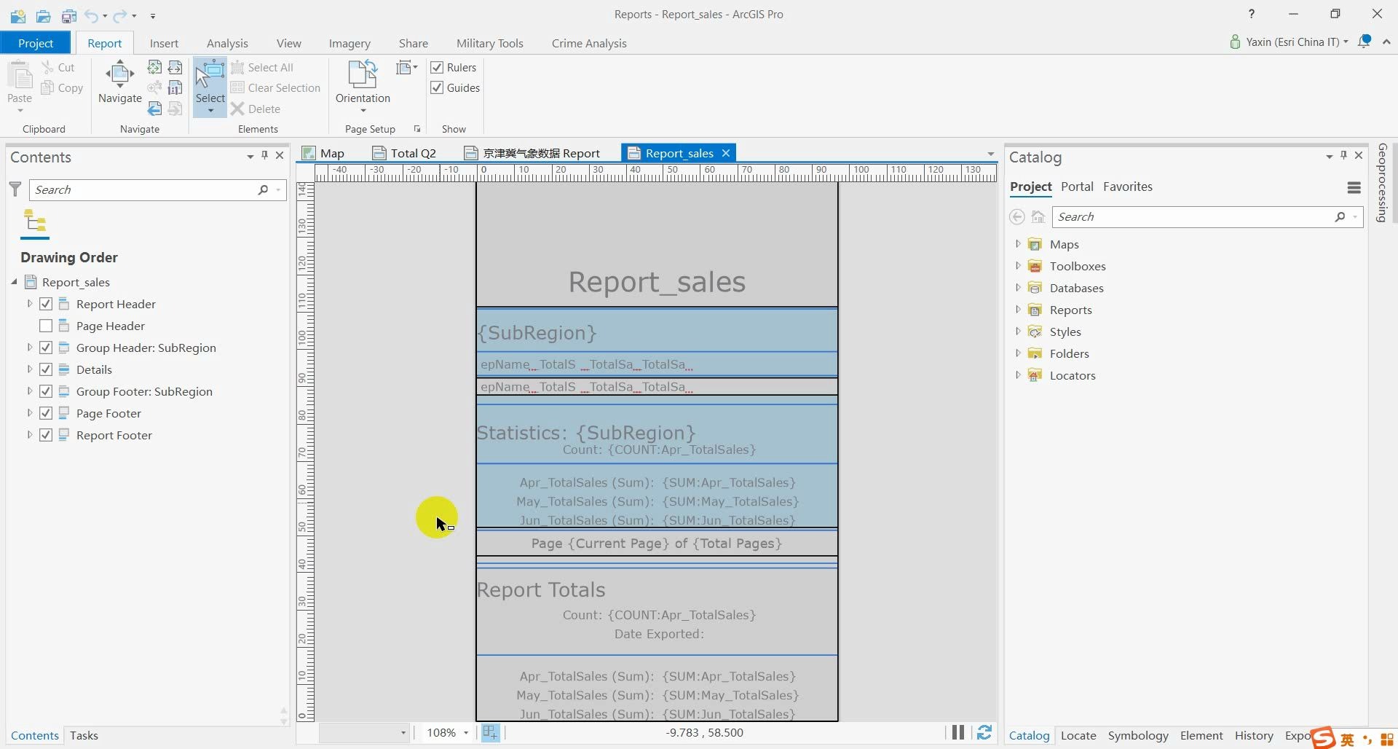The image size is (1398, 749).
Task: Open the Tasks pane tab
Action: pos(84,736)
